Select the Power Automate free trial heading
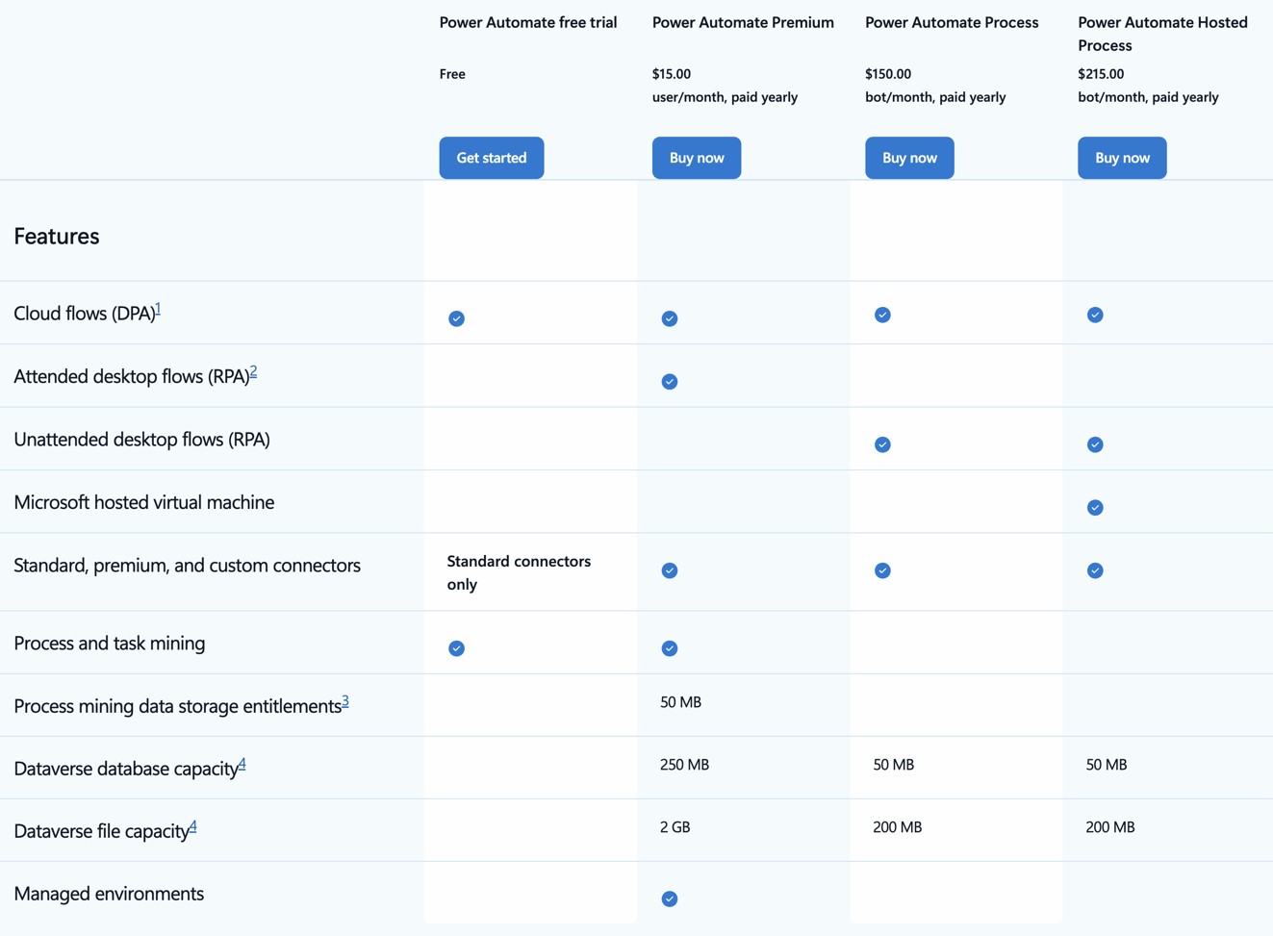The image size is (1273, 936). click(x=528, y=22)
